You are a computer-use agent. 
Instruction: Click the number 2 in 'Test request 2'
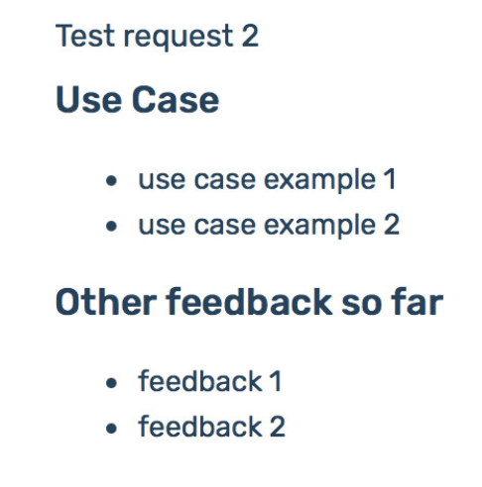(250, 36)
